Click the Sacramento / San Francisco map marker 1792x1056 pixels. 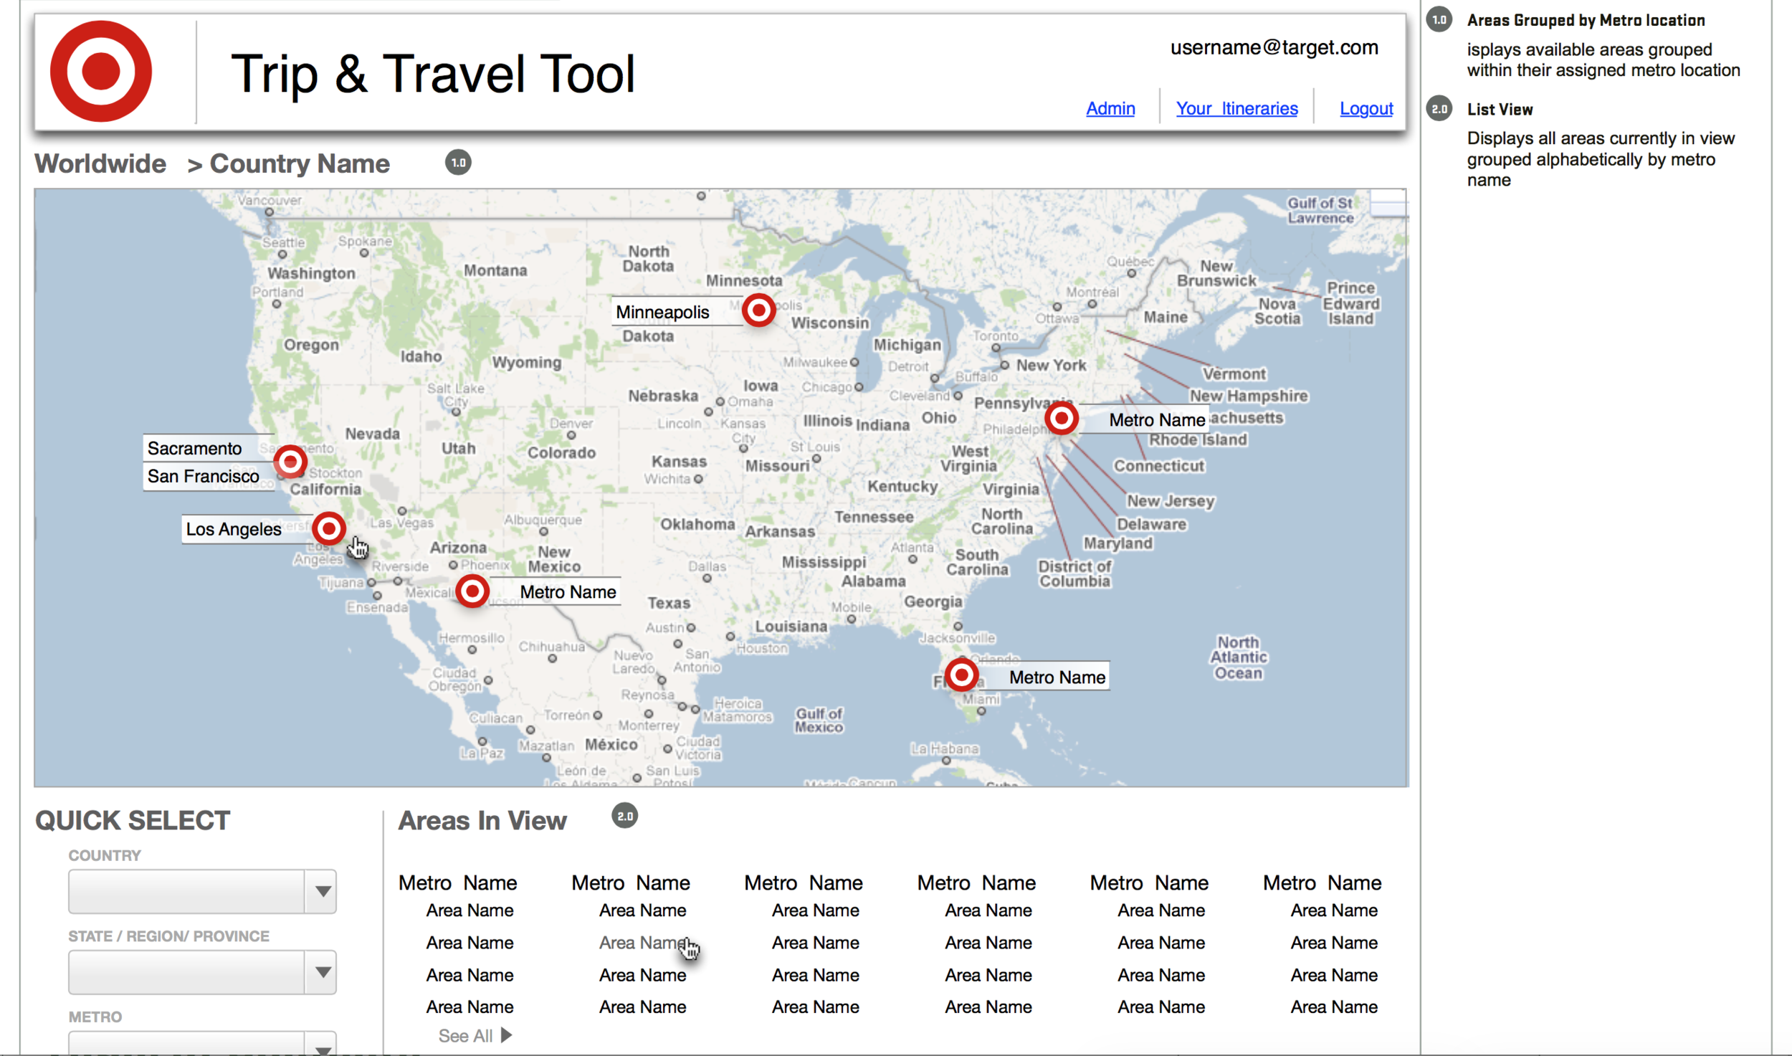(x=290, y=462)
